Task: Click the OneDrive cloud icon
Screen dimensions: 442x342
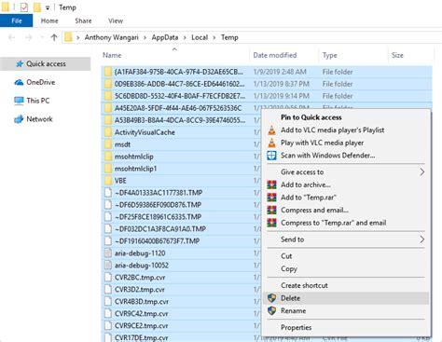Action: pos(19,82)
